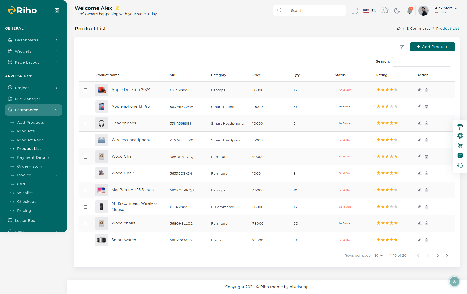
Task: Open the Alex Mora profile dropdown
Action: [x=445, y=10]
